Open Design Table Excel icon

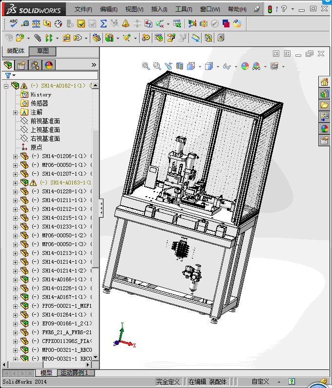(x=177, y=23)
